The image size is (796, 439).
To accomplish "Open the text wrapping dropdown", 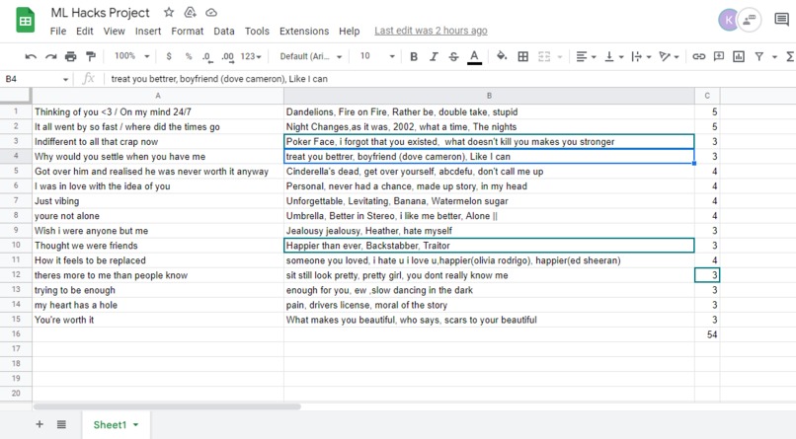I will click(x=641, y=57).
